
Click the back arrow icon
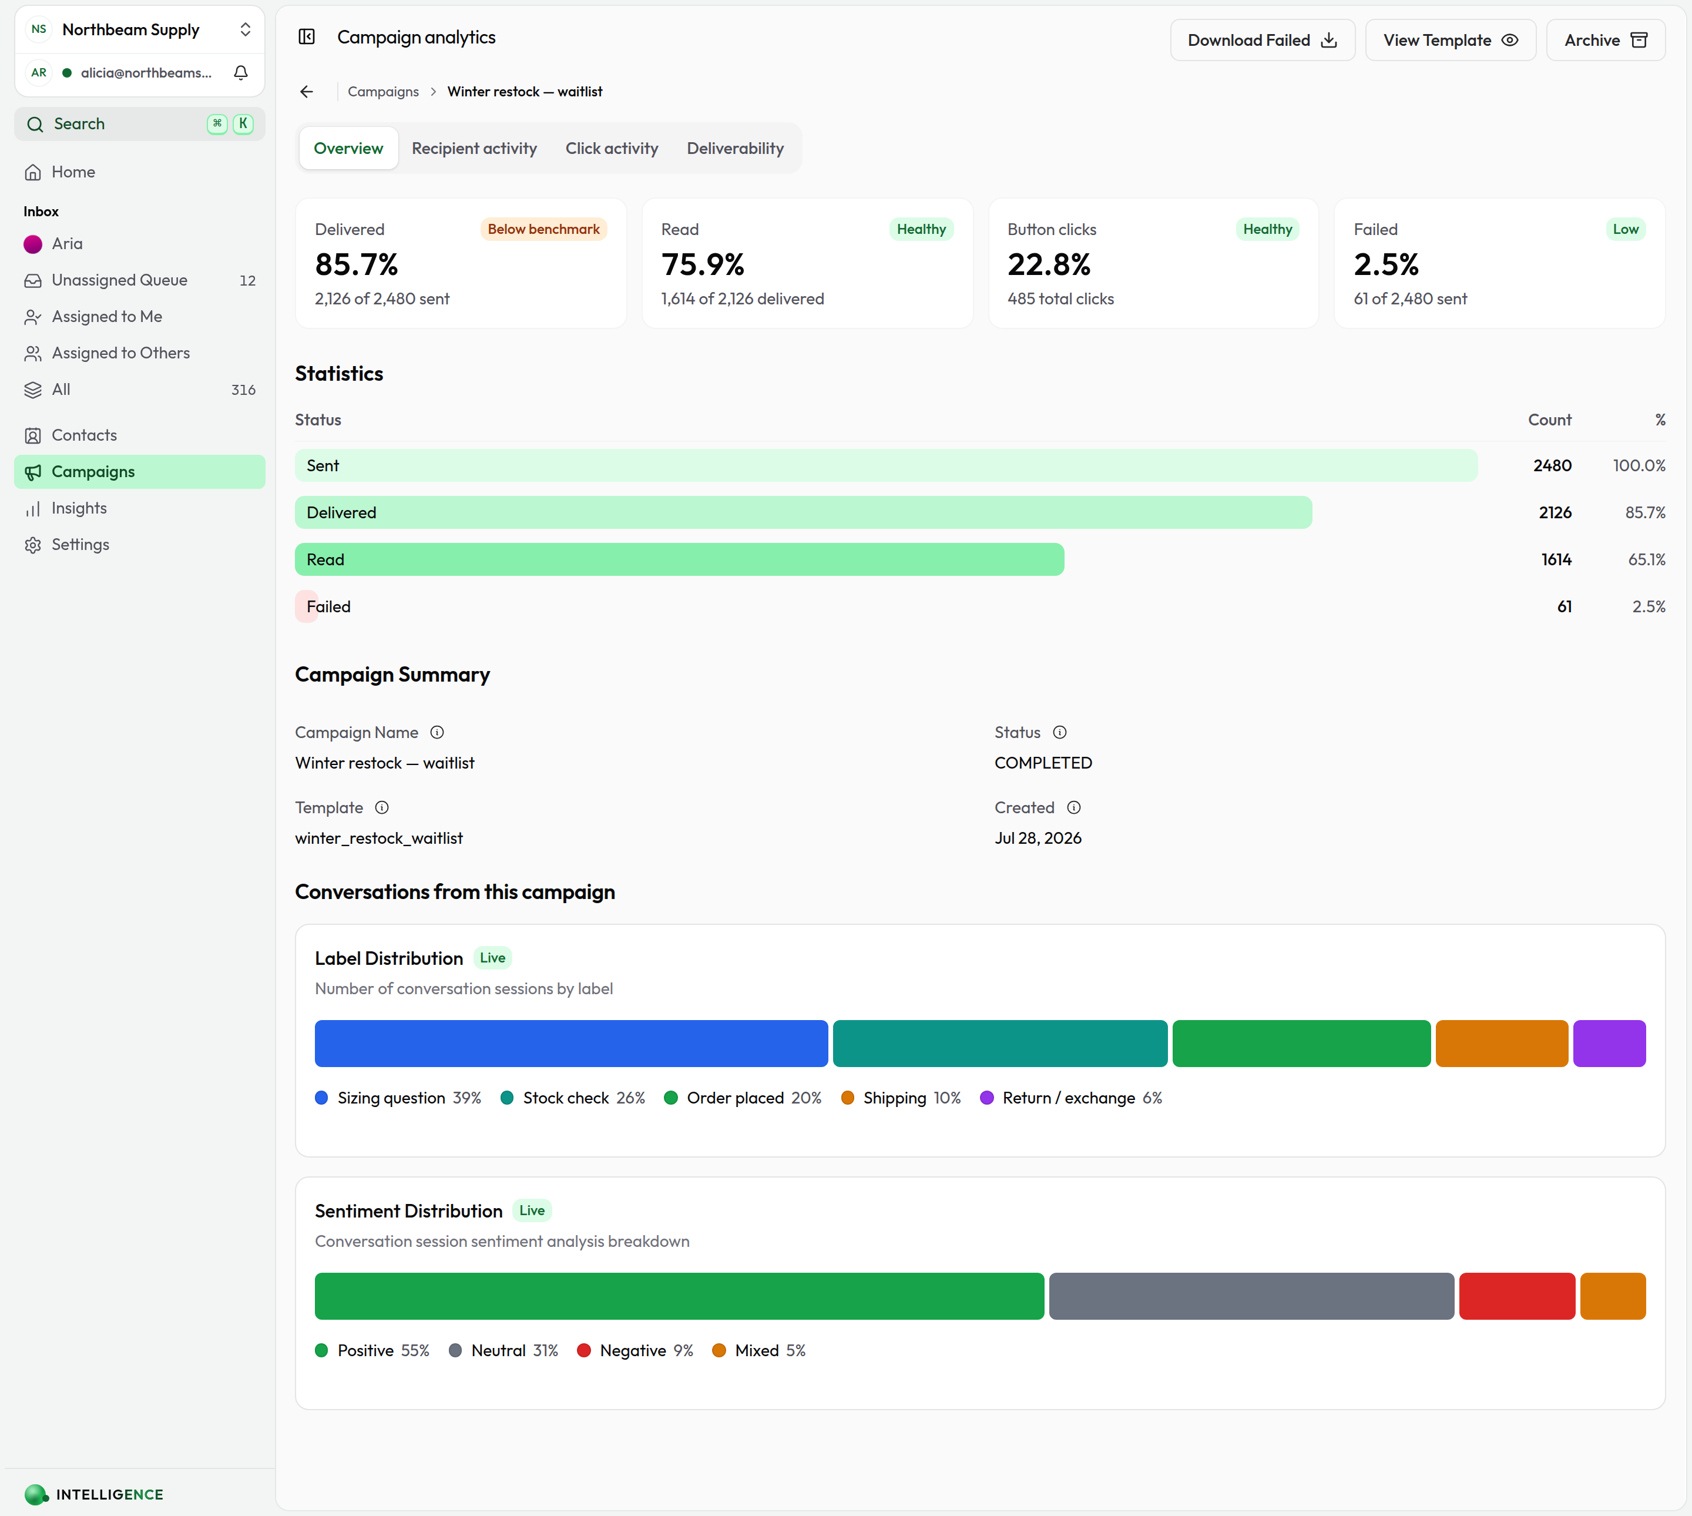point(307,92)
